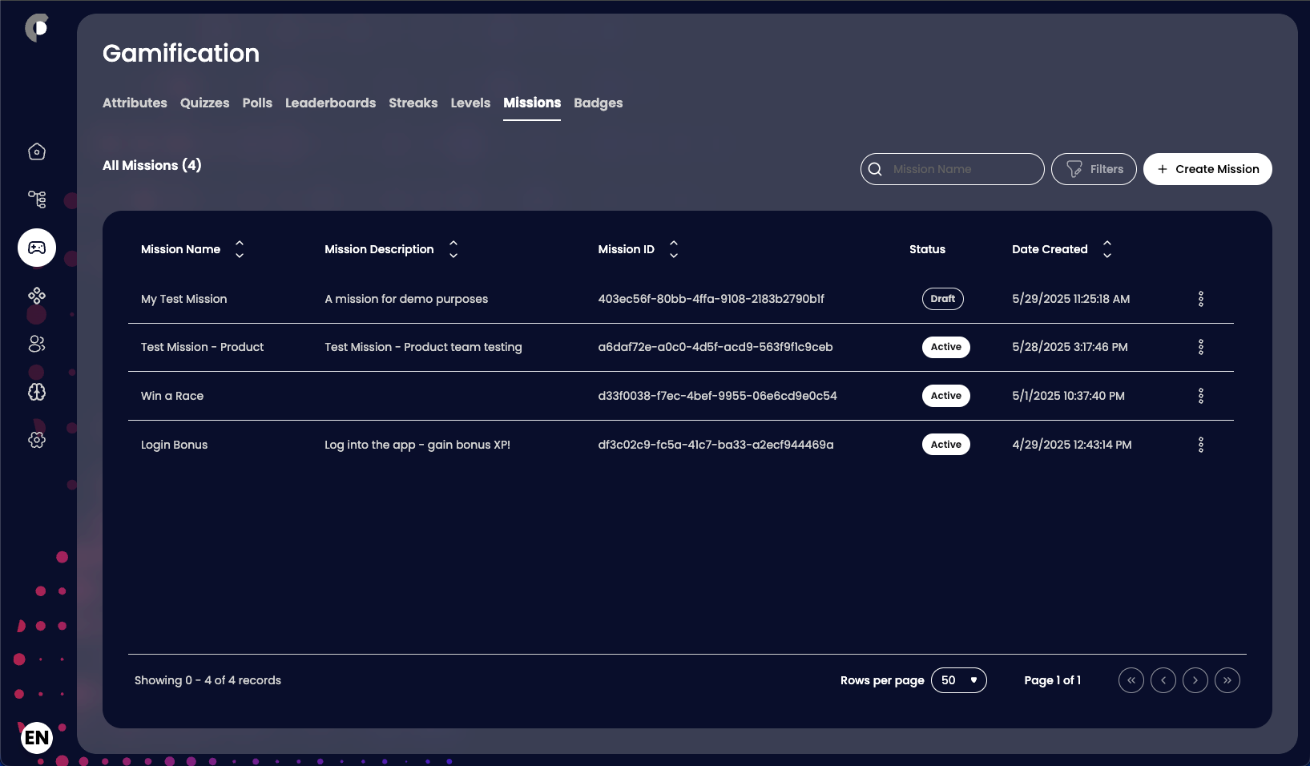The height and width of the screenshot is (766, 1310).
Task: Expand the Rows per page dropdown
Action: [x=958, y=680]
